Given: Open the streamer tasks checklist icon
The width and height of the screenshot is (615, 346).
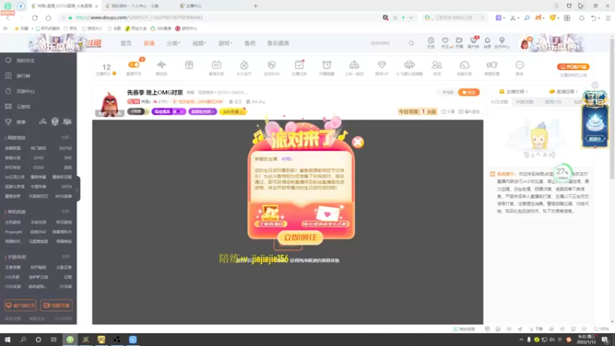Looking at the screenshot, I should coord(299,65).
